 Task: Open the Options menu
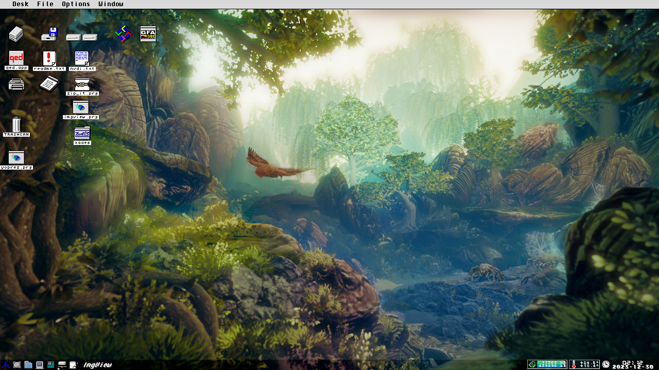pos(76,4)
